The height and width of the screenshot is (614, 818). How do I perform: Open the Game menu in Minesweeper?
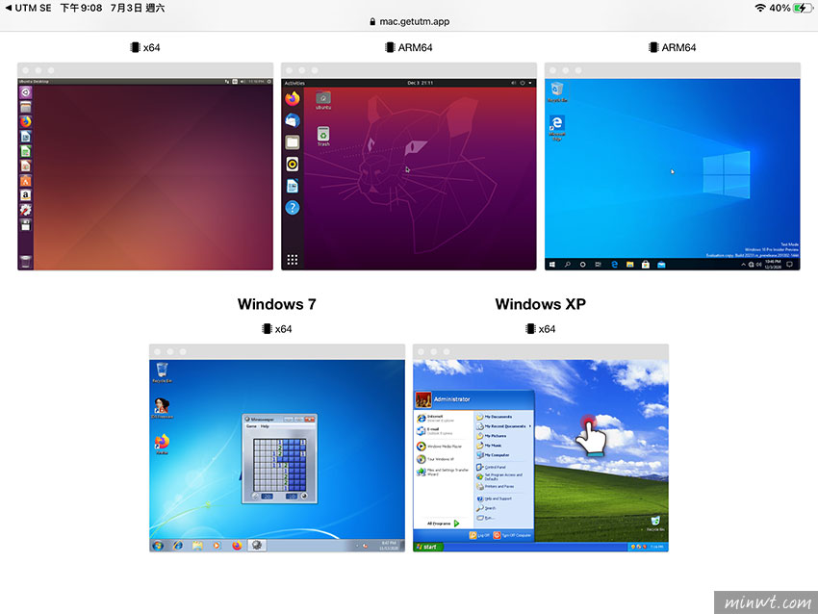(x=251, y=426)
